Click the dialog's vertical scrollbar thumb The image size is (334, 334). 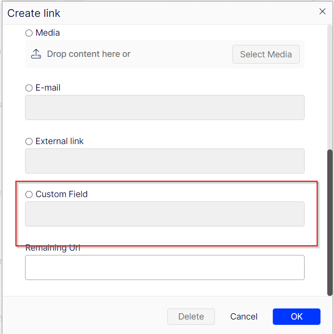coord(330,222)
